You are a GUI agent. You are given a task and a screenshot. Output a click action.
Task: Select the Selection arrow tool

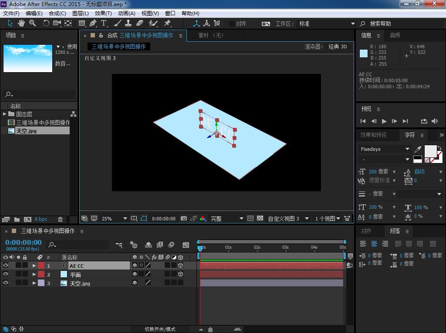click(x=10, y=23)
